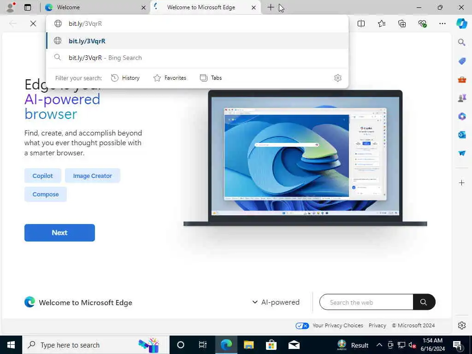Screen dimensions: 472x354
Task: Open Collections icon in toolbar
Action: click(402, 24)
